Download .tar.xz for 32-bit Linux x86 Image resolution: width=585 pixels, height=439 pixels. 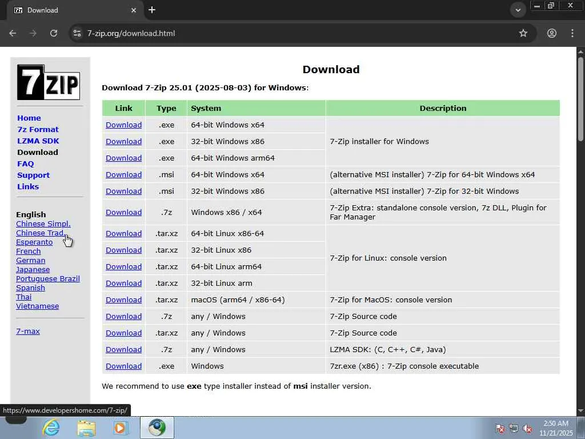[x=123, y=250]
